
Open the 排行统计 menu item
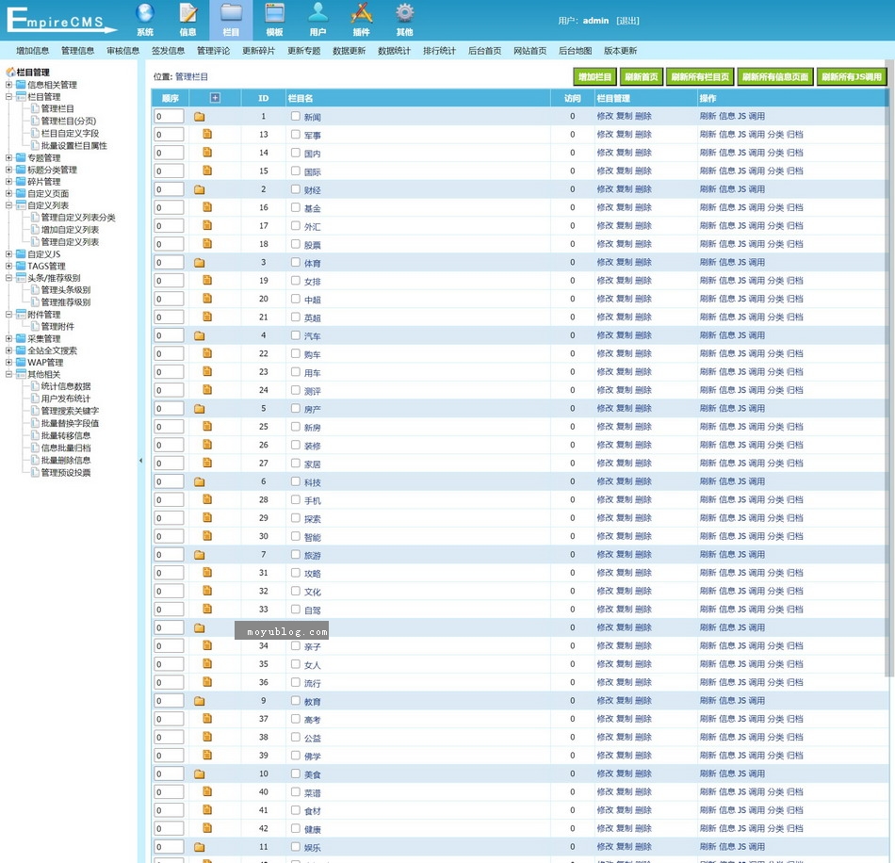click(x=440, y=51)
